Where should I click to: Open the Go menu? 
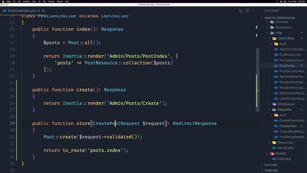[39, 1]
